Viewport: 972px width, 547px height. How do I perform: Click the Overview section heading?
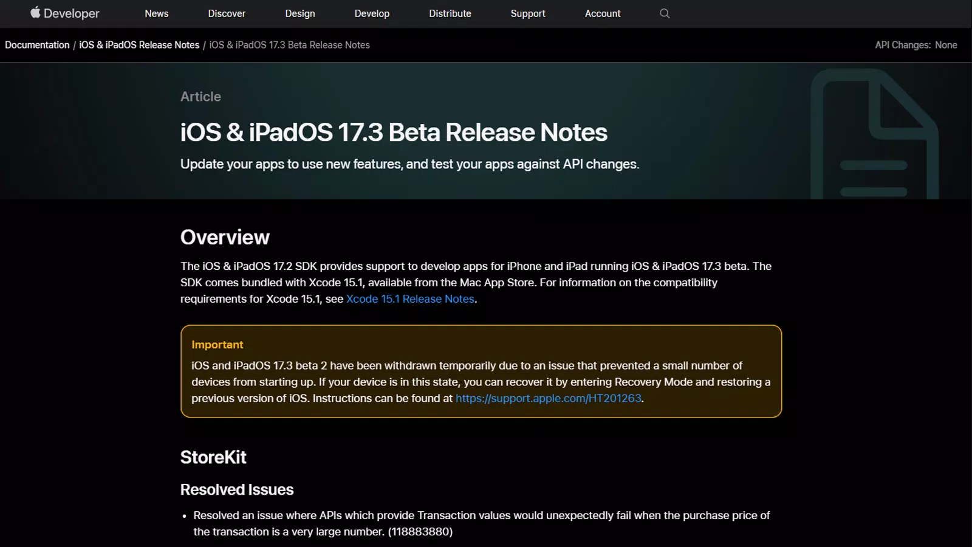[225, 238]
